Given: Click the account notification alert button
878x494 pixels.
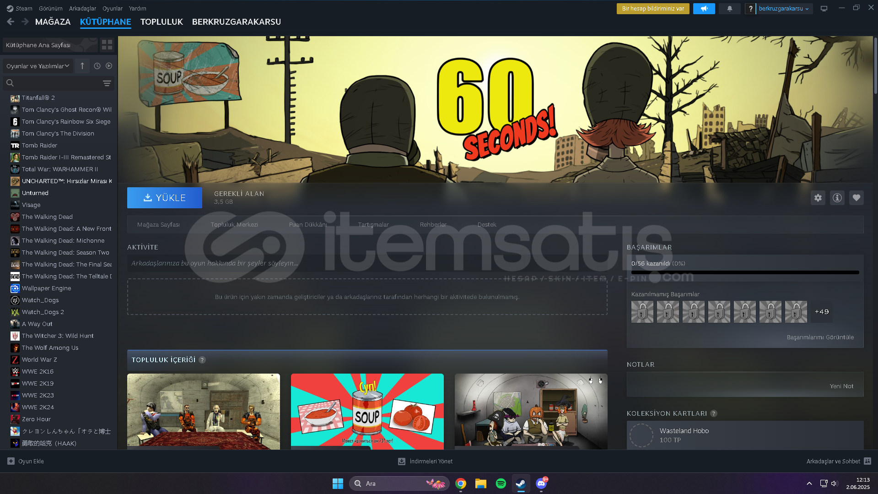Looking at the screenshot, I should pyautogui.click(x=653, y=9).
